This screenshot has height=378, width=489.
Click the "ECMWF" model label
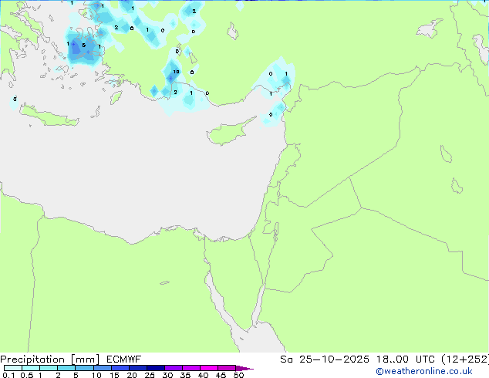124,359
